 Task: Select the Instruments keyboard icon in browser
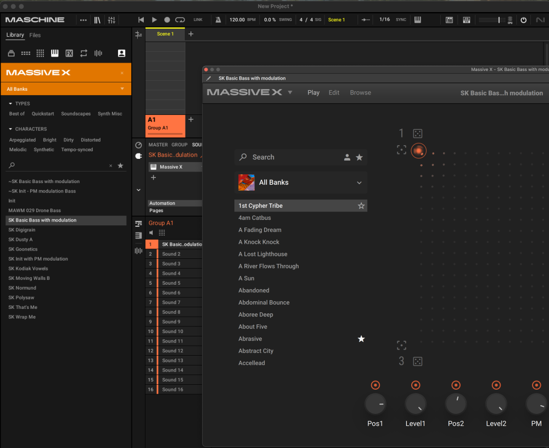(x=54, y=53)
